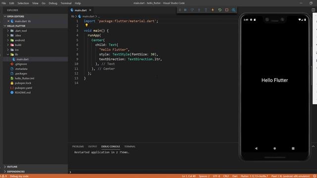Image resolution: width=317 pixels, height=178 pixels.
Task: Grab the debug toolbar drag handle
Action: [x=180, y=10]
